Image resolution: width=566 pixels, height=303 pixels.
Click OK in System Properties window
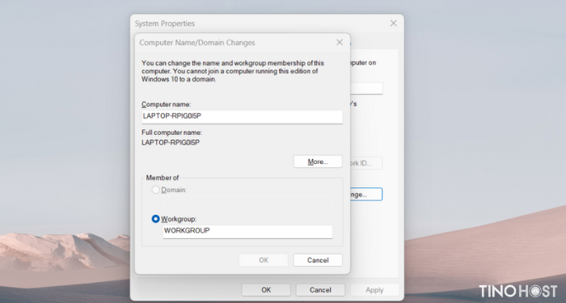point(266,289)
